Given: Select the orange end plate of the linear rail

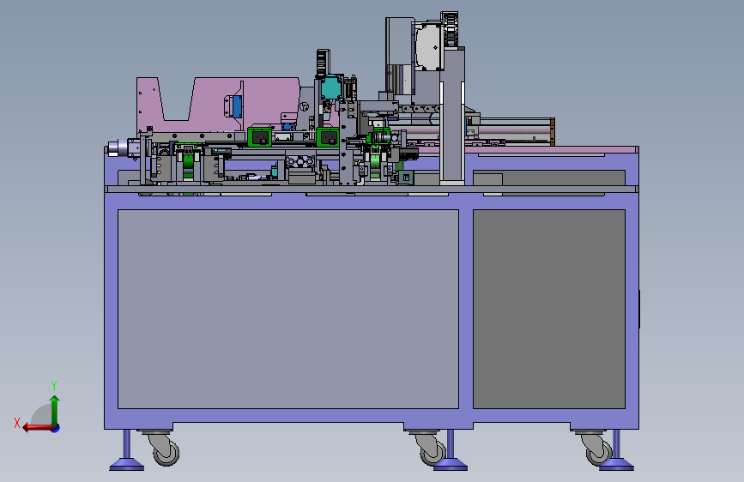Looking at the screenshot, I should [x=553, y=132].
